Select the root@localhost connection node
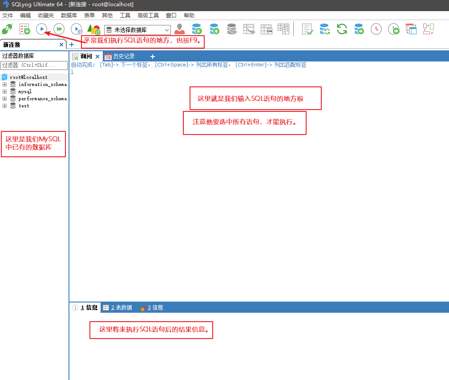This screenshot has height=380, width=449. (28, 77)
